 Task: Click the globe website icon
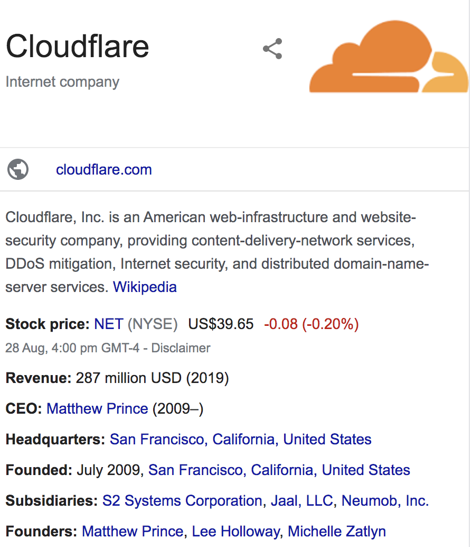click(18, 169)
